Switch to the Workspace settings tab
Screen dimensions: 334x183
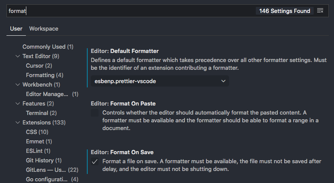44,29
